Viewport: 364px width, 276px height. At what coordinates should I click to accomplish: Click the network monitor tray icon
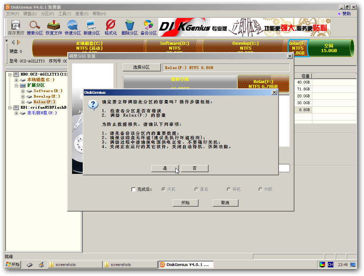coord(353,265)
